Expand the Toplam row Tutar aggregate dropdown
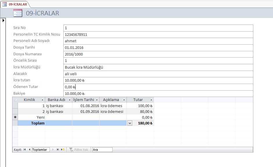 [130, 123]
